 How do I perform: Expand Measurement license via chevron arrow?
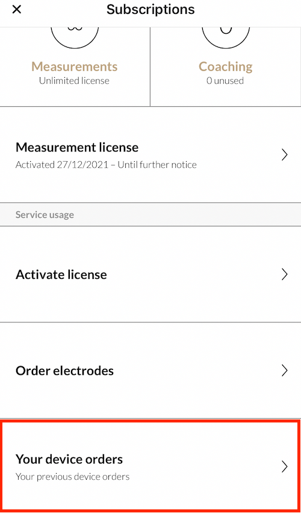tap(284, 155)
